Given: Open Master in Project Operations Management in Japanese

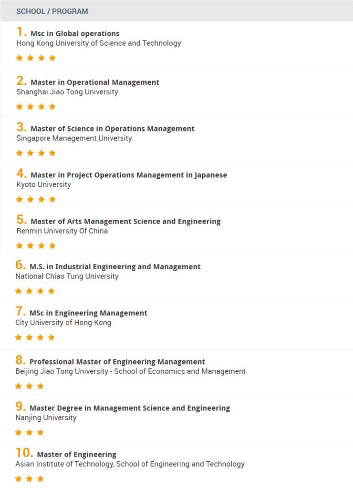Looking at the screenshot, I should pyautogui.click(x=129, y=175).
